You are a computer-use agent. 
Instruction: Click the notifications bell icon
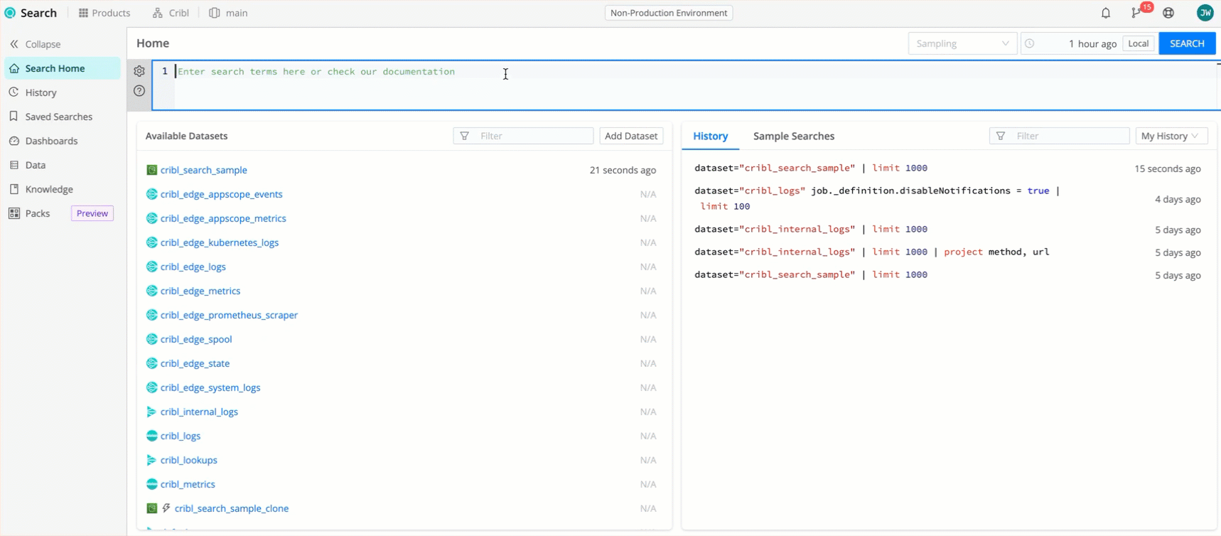(1105, 13)
